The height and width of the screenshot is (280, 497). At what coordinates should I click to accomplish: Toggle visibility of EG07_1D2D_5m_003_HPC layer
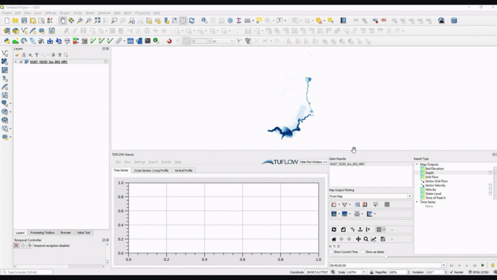point(21,62)
